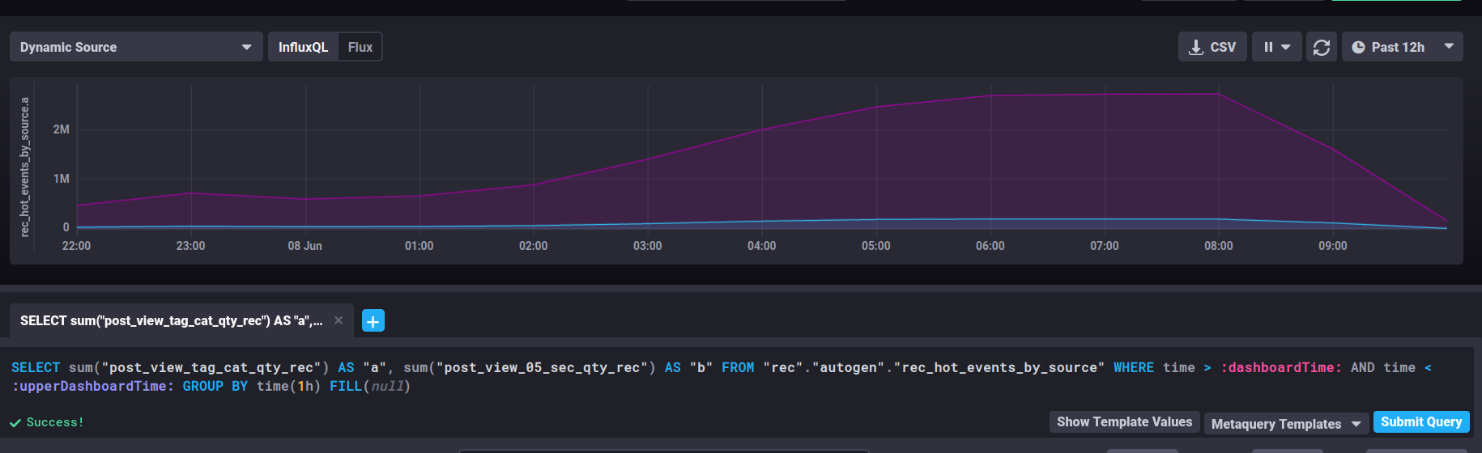Expand the Past 12h time range dropdown

point(1449,47)
